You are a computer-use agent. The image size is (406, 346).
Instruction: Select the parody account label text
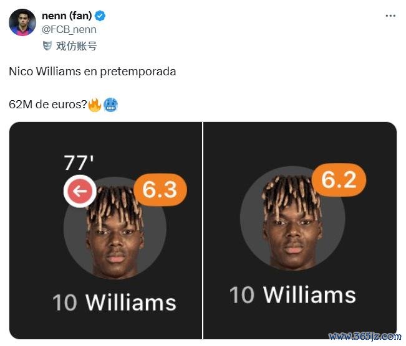pyautogui.click(x=76, y=46)
